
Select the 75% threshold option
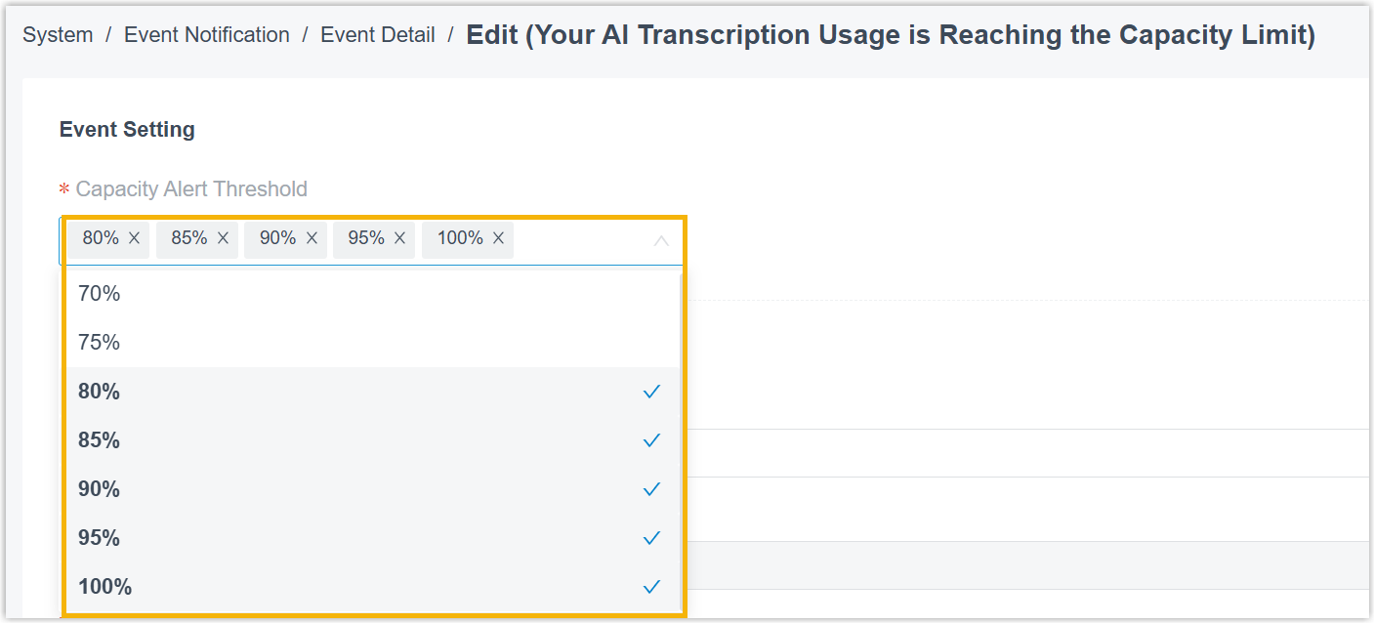tap(100, 342)
